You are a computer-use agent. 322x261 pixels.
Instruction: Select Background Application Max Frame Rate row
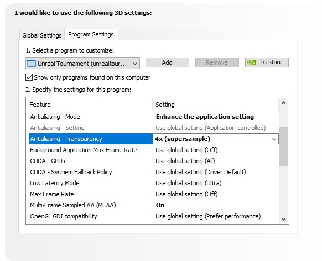tap(154, 150)
